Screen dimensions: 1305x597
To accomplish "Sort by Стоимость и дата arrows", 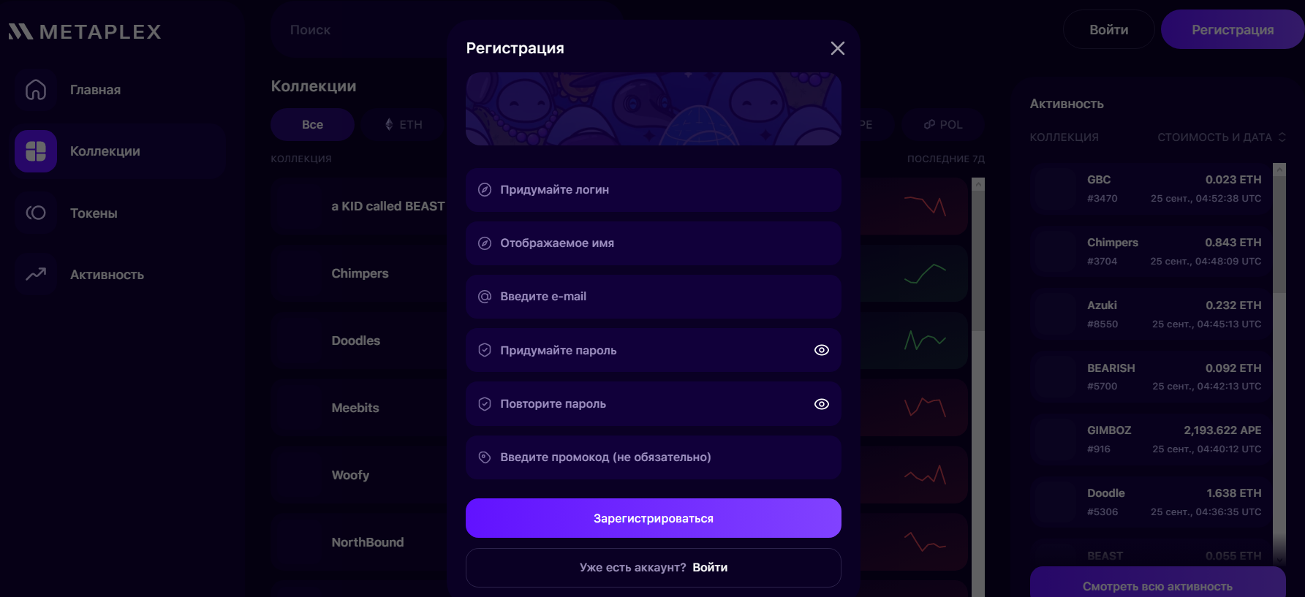I will coord(1282,137).
